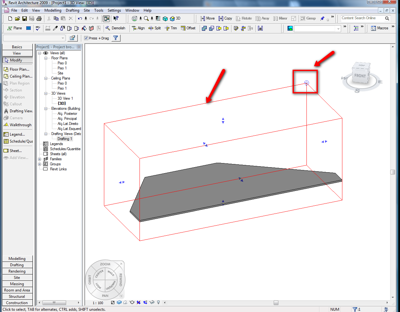This screenshot has width=400, height=312.
Task: Select the Offset tool
Action: click(x=188, y=28)
